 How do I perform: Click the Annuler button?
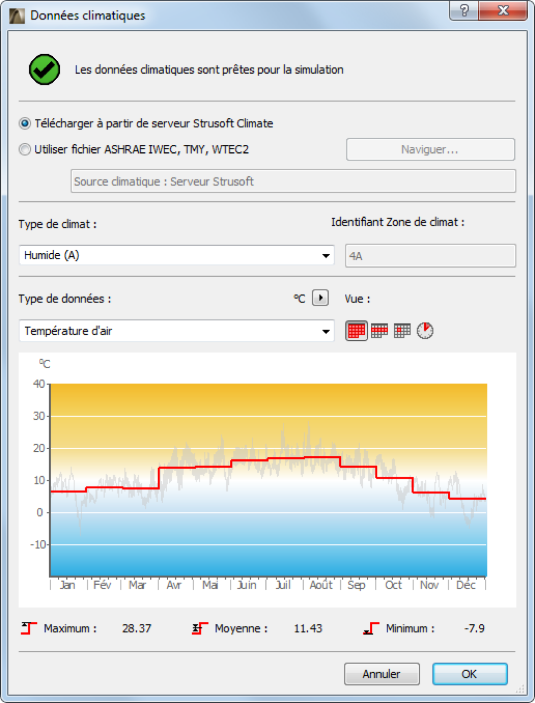[x=382, y=674]
